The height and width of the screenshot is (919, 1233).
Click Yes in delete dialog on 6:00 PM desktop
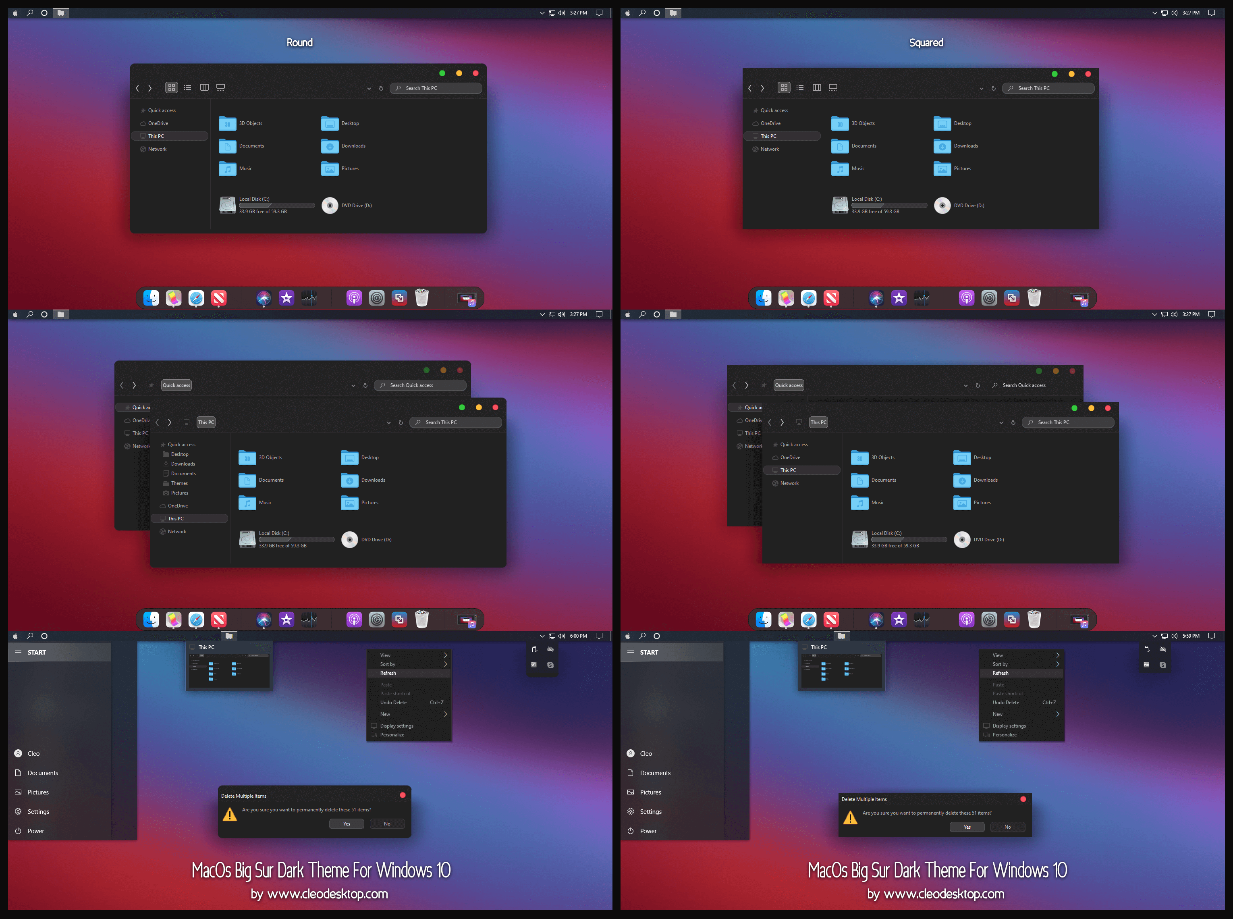(347, 824)
